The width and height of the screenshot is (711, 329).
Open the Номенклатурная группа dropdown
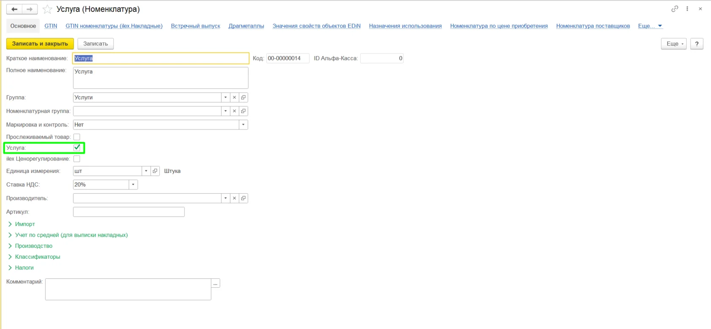pyautogui.click(x=225, y=111)
